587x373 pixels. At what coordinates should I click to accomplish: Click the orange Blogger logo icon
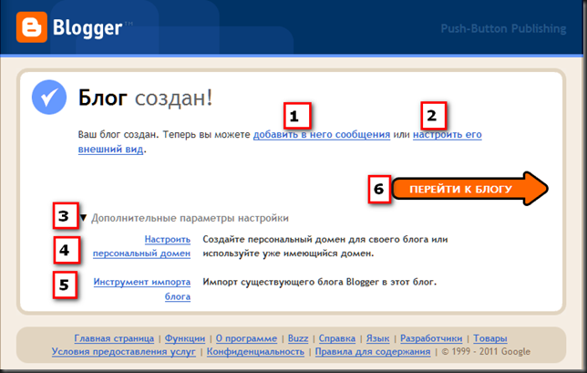[x=32, y=27]
